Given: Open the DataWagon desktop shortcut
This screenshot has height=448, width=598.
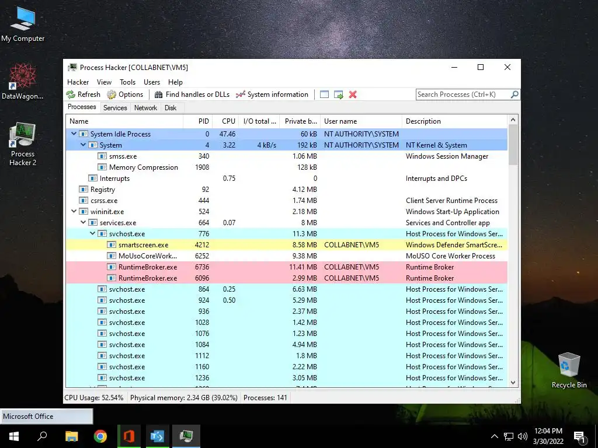Looking at the screenshot, I should click(23, 82).
